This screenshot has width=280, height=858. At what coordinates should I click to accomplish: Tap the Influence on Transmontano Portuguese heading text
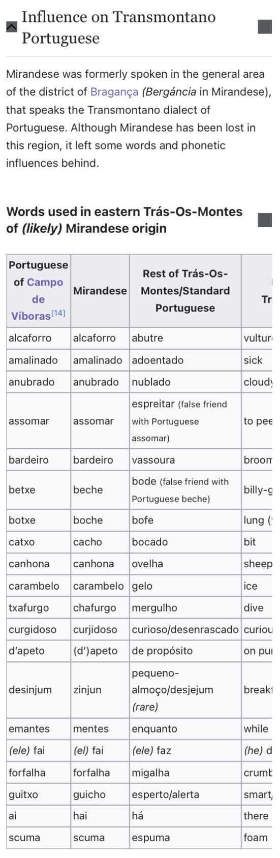click(119, 27)
